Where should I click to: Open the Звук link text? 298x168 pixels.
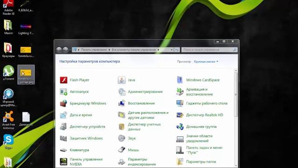click(x=132, y=139)
